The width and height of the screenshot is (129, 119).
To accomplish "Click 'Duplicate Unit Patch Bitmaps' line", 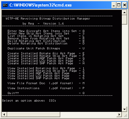I will (x=34, y=48).
